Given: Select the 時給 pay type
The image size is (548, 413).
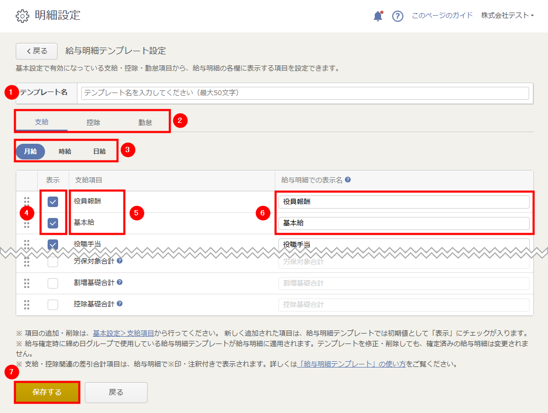Looking at the screenshot, I should pos(65,151).
